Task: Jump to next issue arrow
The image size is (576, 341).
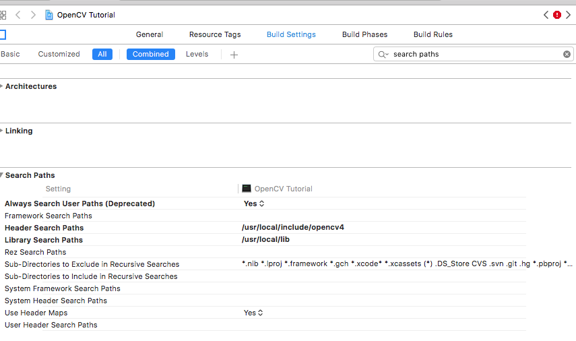Action: pyautogui.click(x=569, y=15)
